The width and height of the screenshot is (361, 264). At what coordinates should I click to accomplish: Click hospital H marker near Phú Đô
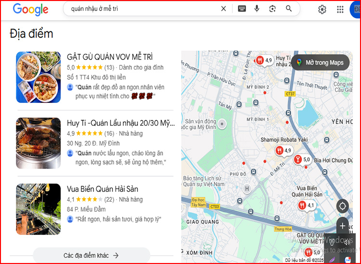(x=247, y=189)
